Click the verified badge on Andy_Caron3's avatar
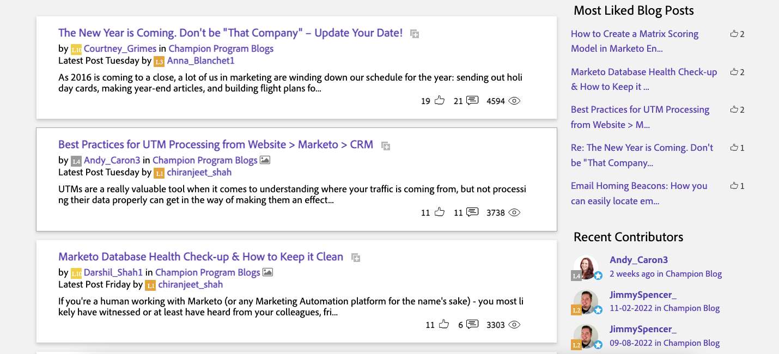Image resolution: width=779 pixels, height=354 pixels. pos(598,276)
